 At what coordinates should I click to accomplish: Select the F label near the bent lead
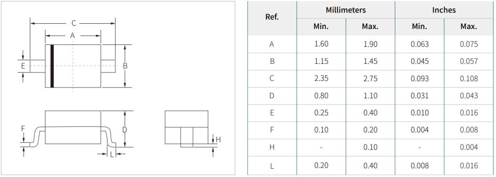23,129
